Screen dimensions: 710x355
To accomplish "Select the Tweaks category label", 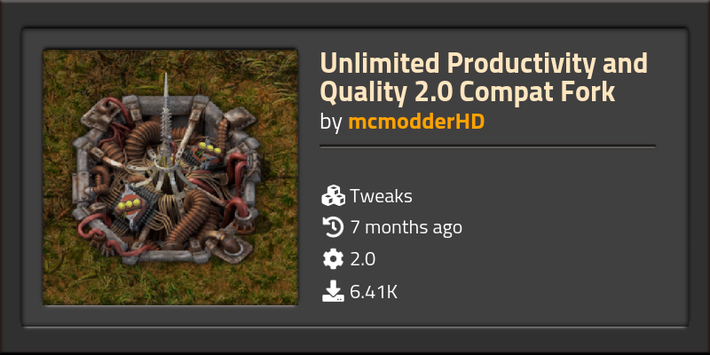I will tap(381, 196).
